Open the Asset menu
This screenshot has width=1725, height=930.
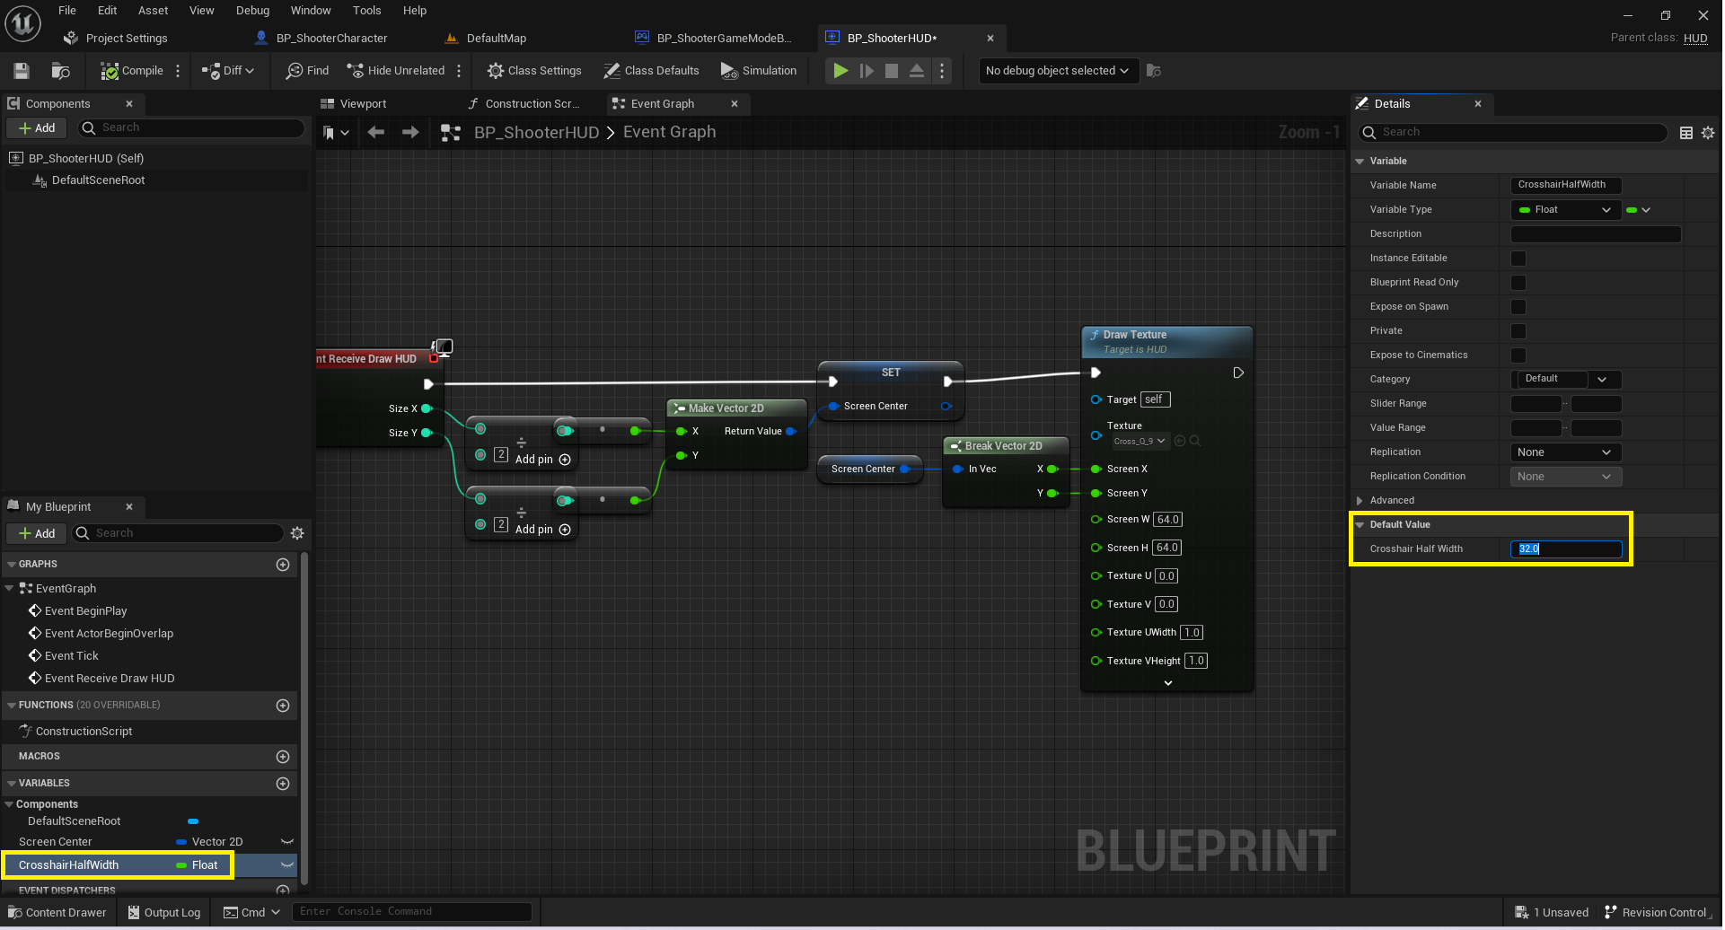[154, 11]
